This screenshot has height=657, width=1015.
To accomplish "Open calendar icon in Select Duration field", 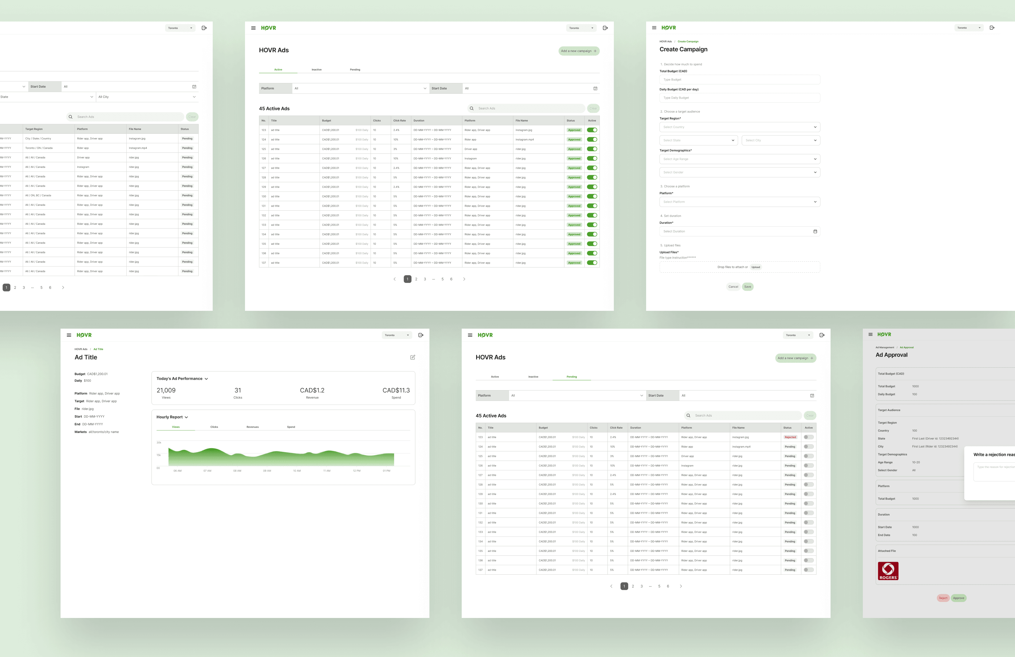I will tap(815, 231).
